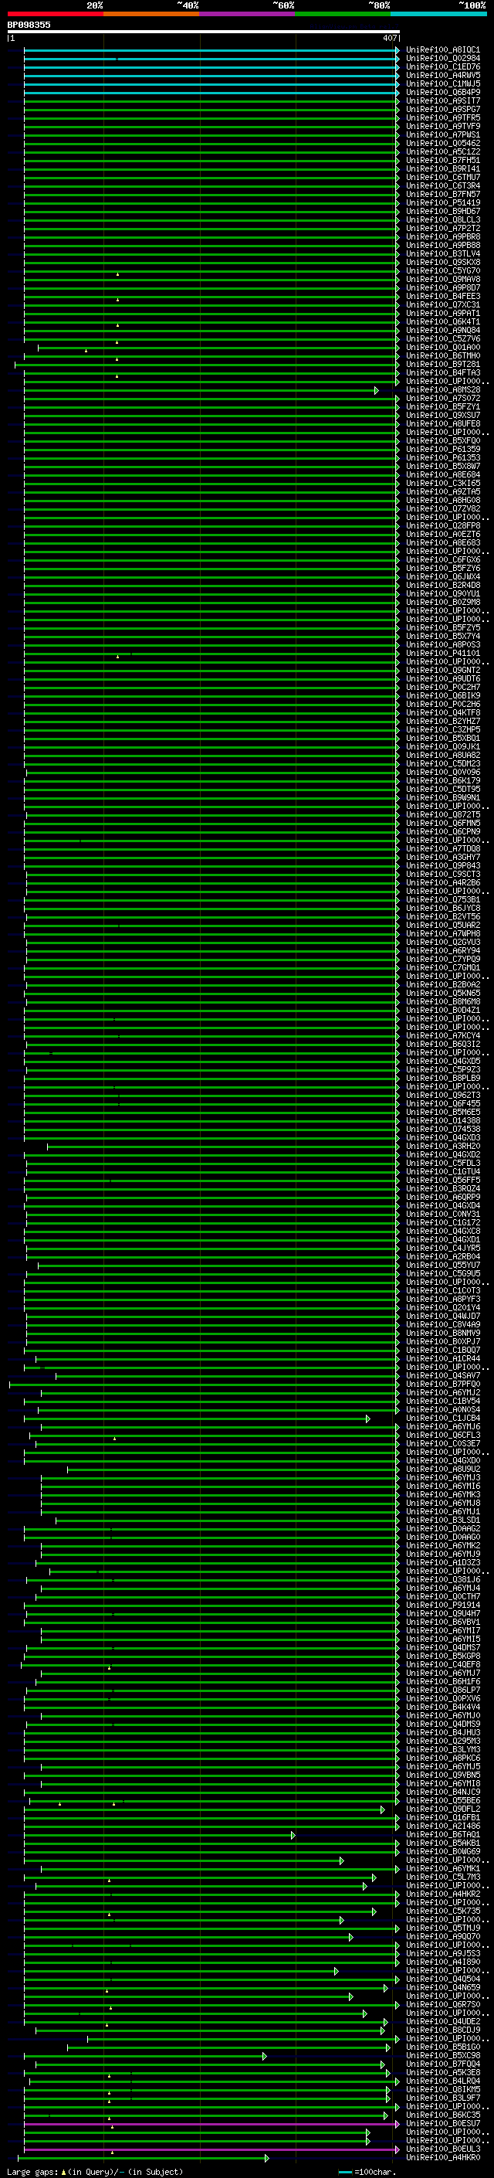
Task: Open hit UniRef100_Q6B4P9
Action: [x=442, y=92]
